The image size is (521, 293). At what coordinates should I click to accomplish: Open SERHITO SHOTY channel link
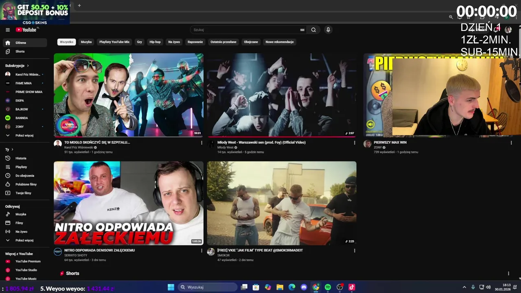76,255
